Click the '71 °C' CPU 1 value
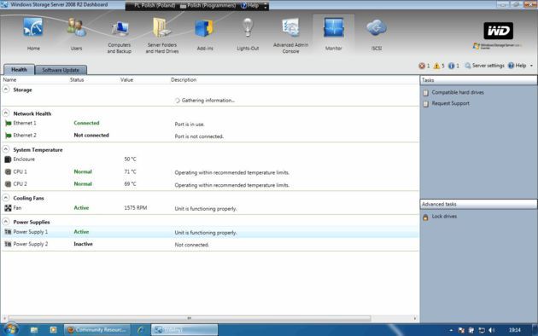Screen dimensions: 538x336 pyautogui.click(x=130, y=171)
